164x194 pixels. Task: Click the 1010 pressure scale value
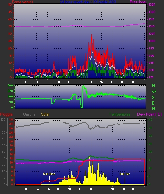click(151, 26)
